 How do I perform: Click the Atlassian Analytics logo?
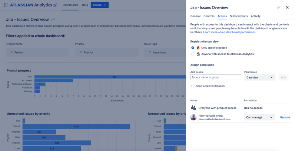click(33, 5)
